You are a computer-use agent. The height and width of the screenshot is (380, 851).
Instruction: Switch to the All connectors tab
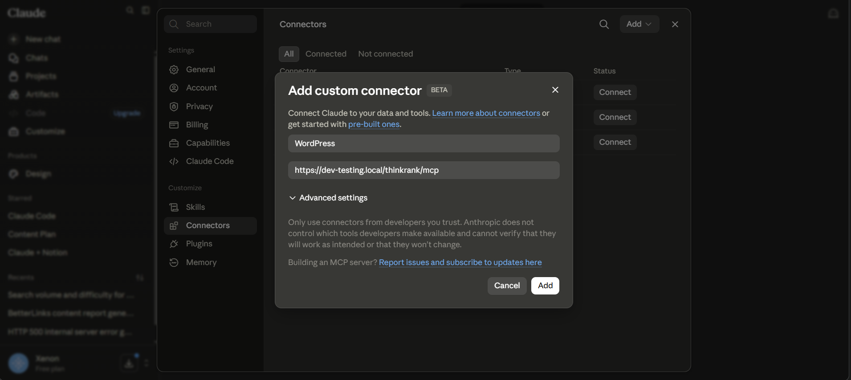[289, 54]
